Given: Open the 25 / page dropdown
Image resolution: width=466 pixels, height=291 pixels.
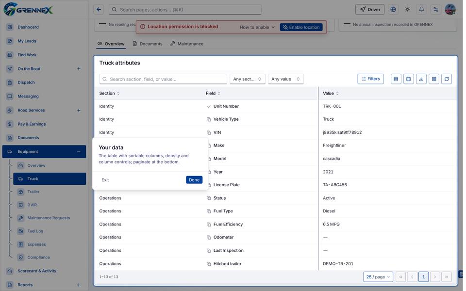Looking at the screenshot, I should 378,277.
